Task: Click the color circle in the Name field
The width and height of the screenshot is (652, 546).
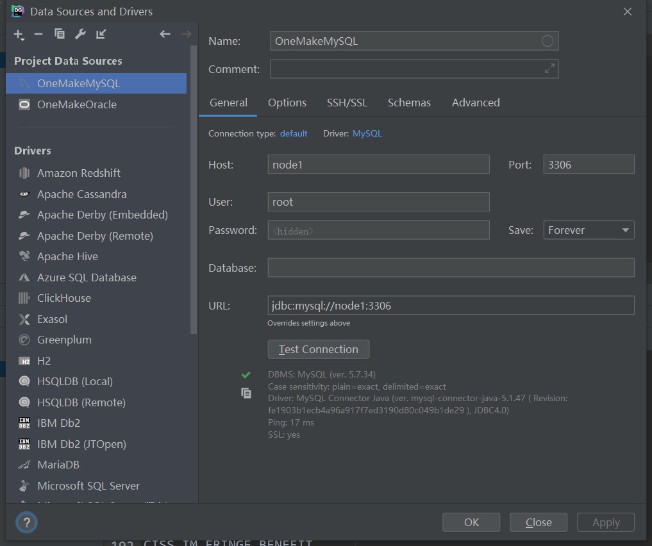Action: [x=548, y=41]
